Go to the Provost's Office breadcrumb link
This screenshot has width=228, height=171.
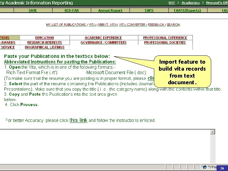pyautogui.click(x=217, y=3)
